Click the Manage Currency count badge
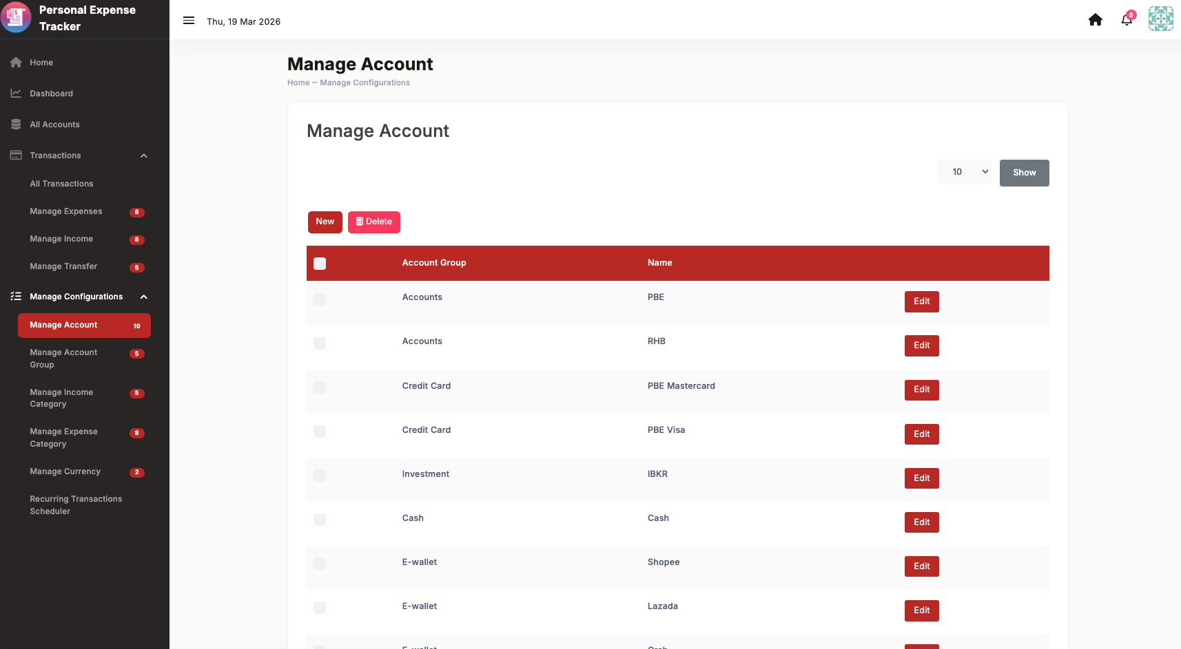The image size is (1181, 649). pyautogui.click(x=137, y=472)
